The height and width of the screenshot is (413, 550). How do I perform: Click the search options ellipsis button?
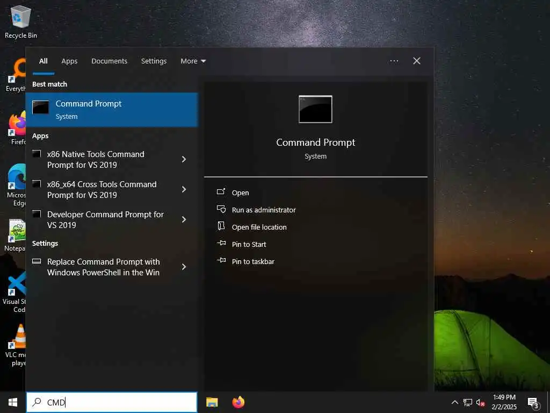tap(394, 61)
